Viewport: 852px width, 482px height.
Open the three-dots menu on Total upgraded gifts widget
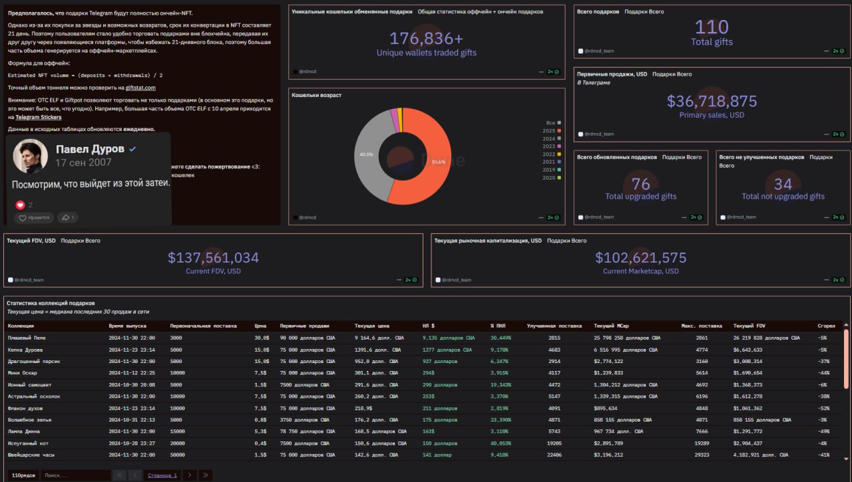(684, 217)
